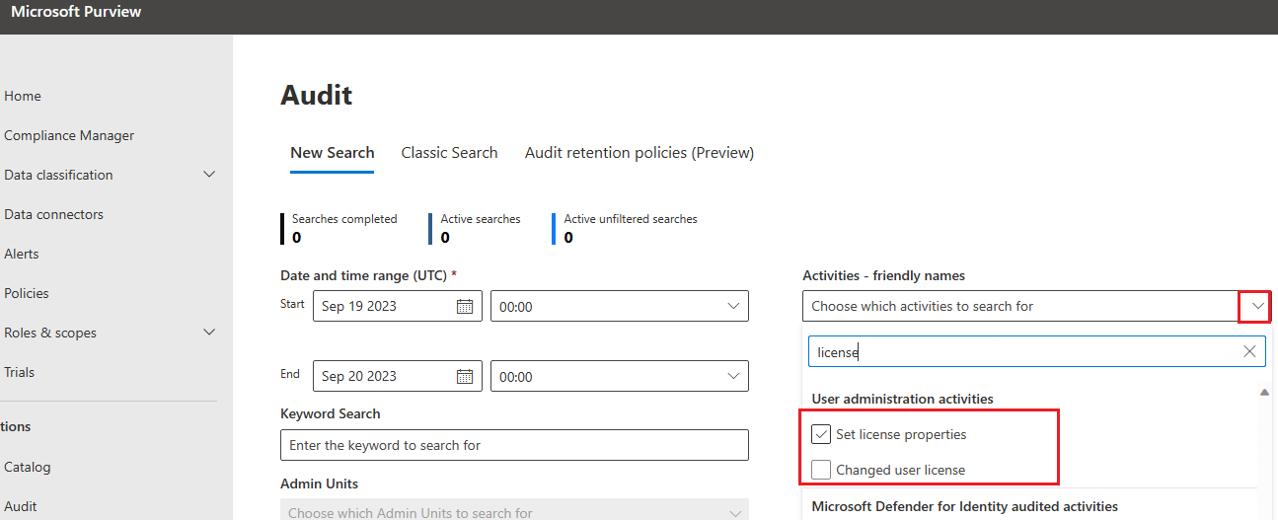Open the End time 00:00 dropdown
Viewport: 1278px width, 520px height.
click(620, 376)
